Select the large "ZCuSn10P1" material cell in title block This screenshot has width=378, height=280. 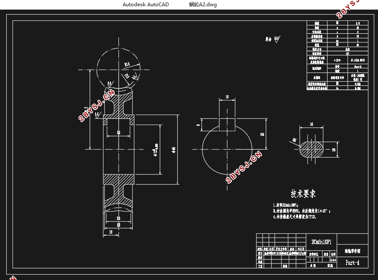click(322, 242)
